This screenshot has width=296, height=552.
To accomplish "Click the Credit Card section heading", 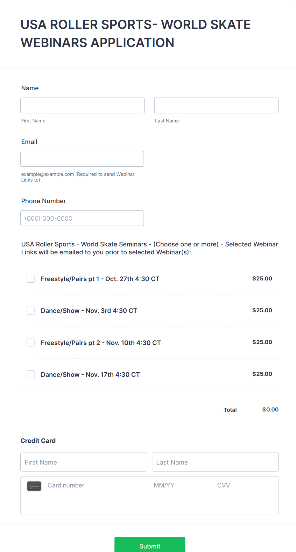I will (38, 441).
